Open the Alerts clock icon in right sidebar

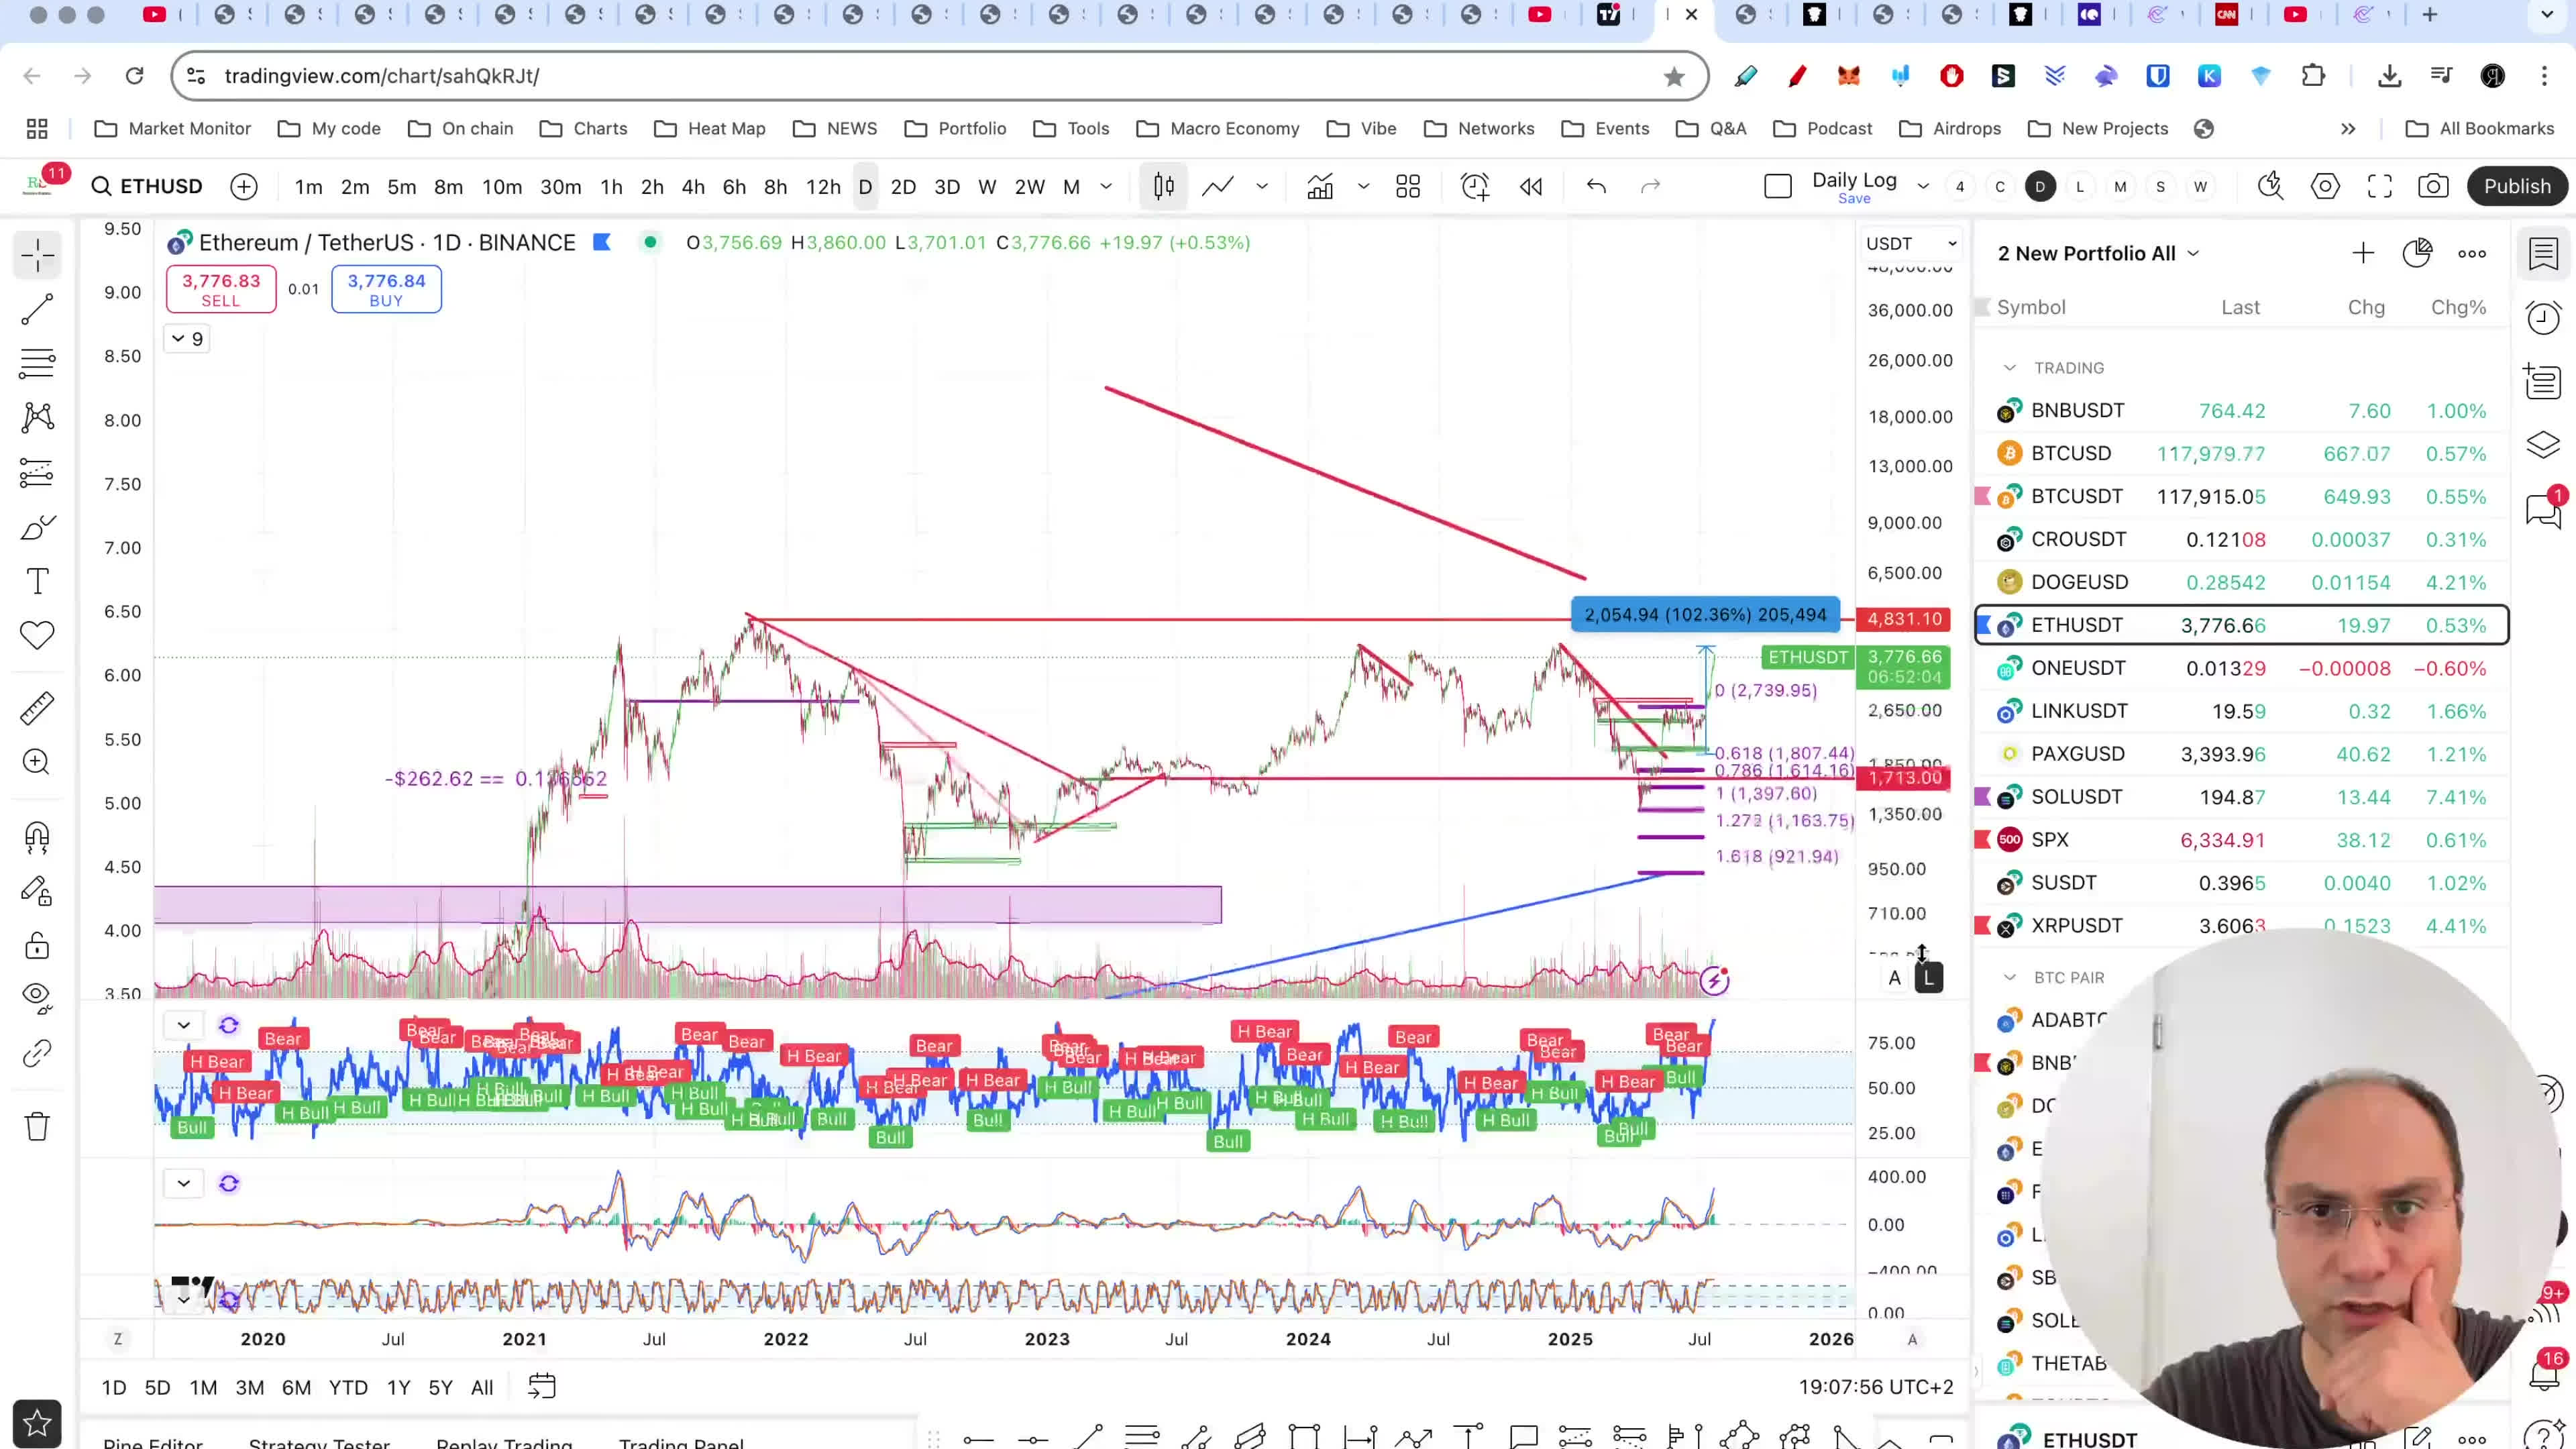tap(2543, 318)
